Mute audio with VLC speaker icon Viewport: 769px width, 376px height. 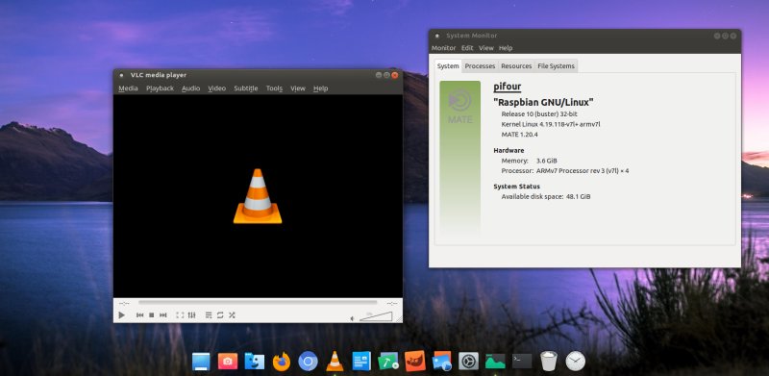click(x=352, y=318)
